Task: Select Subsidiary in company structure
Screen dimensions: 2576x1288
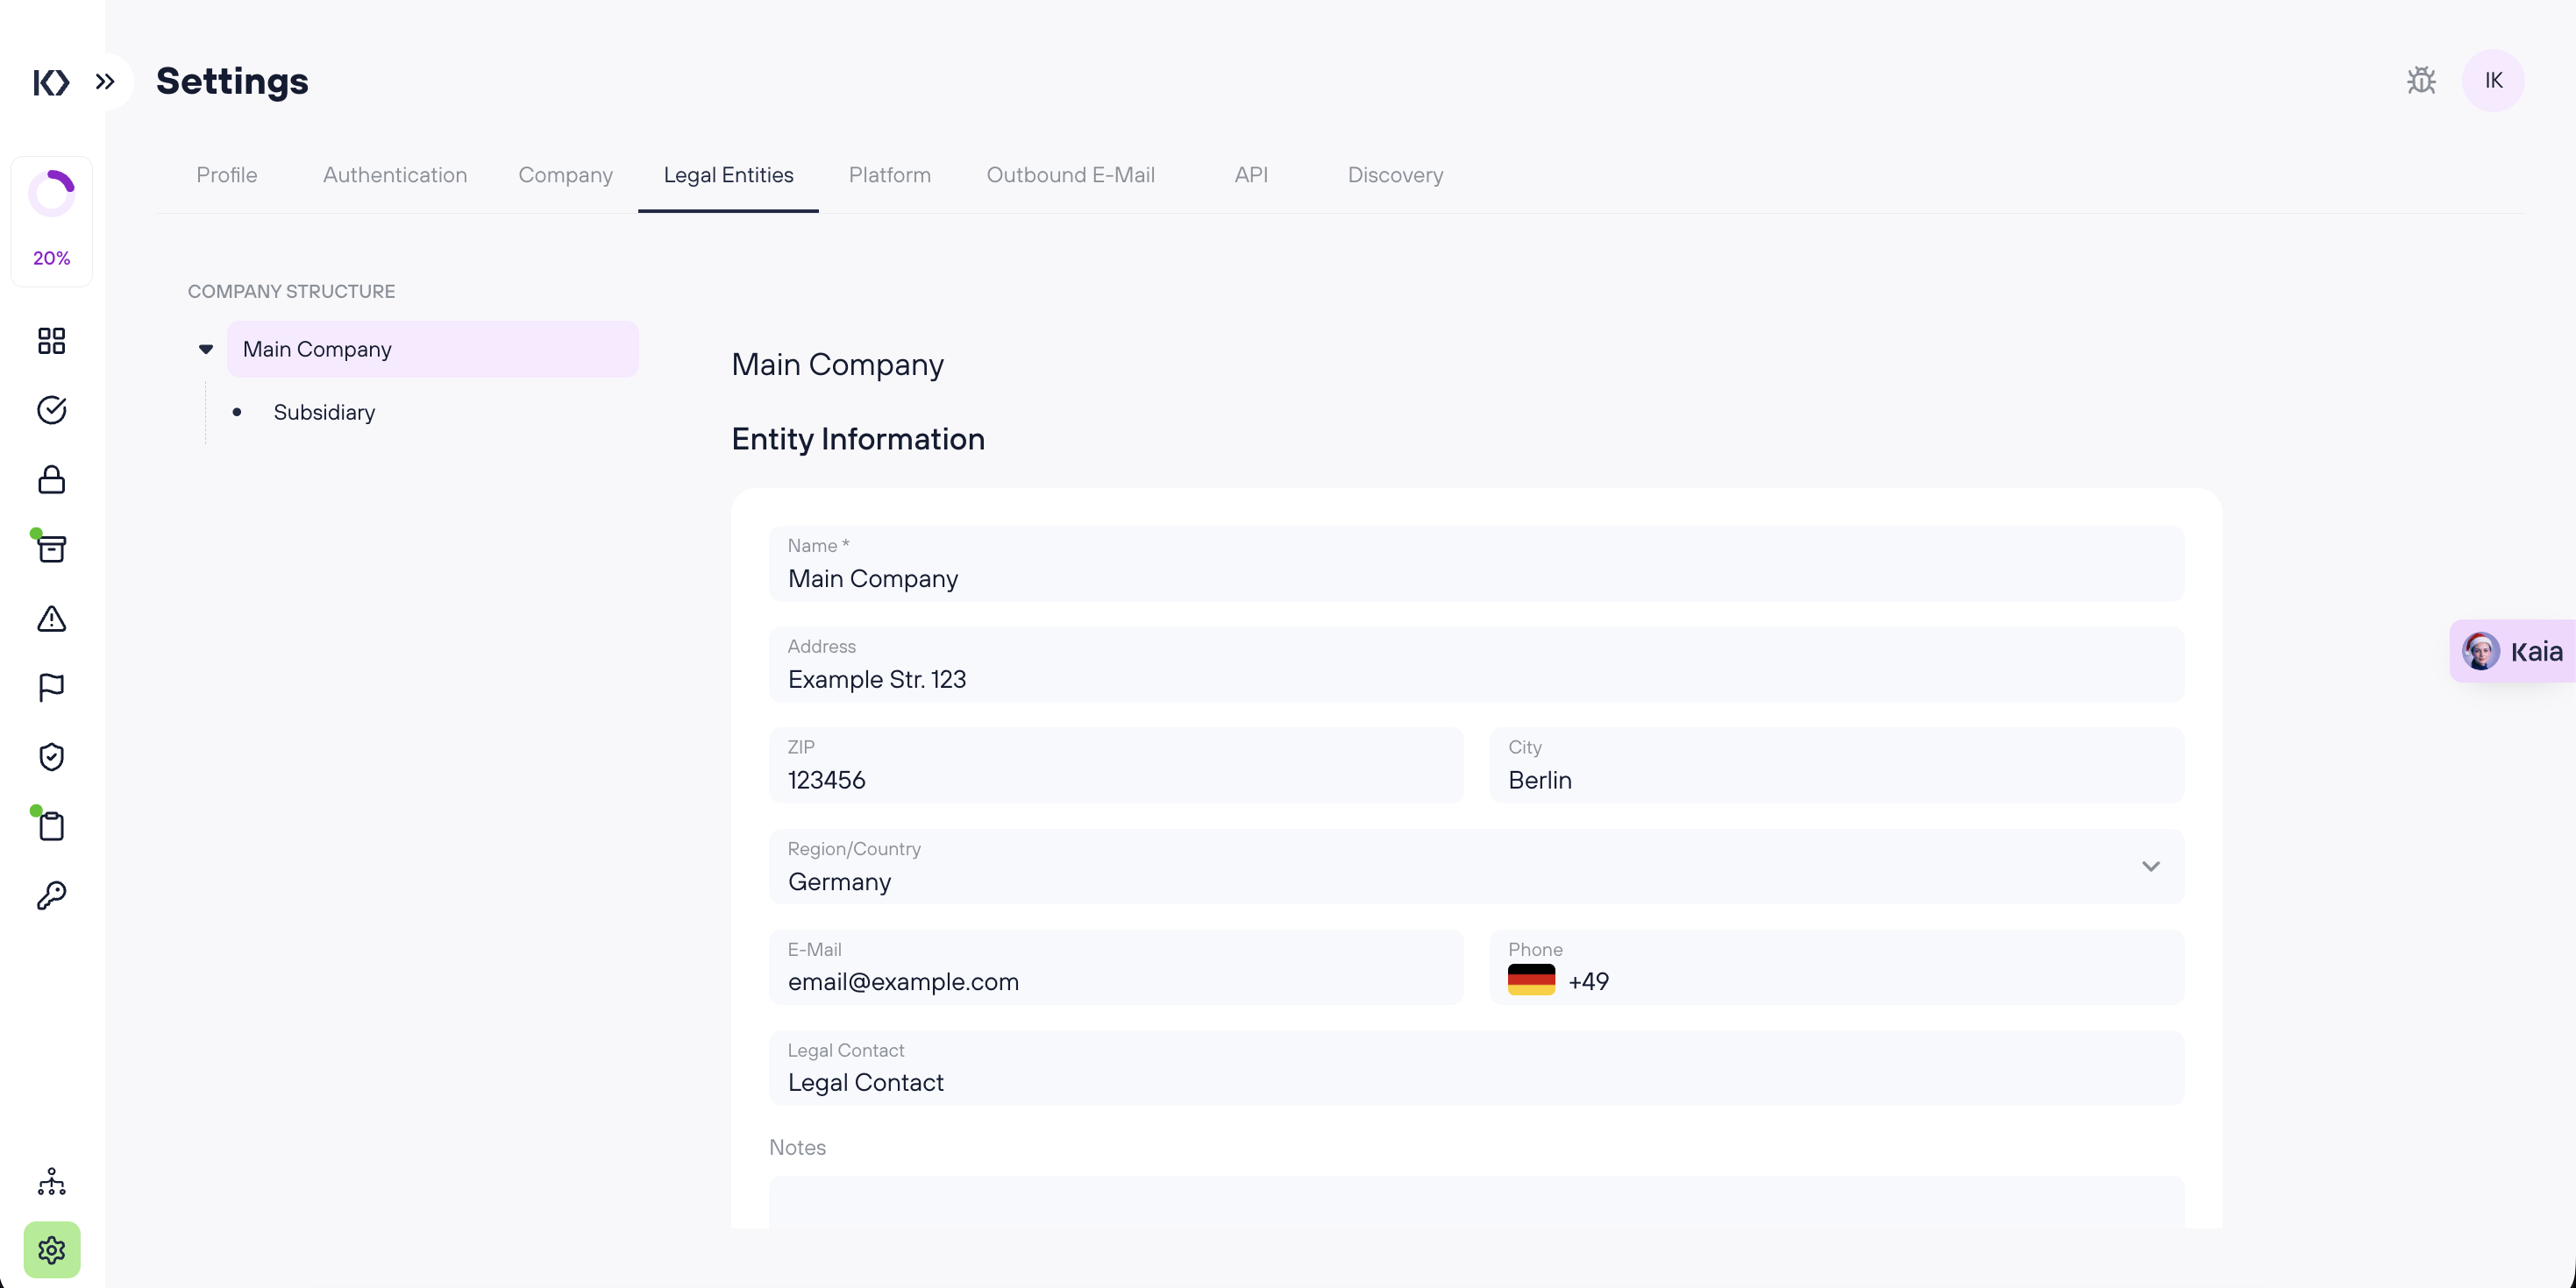Action: (x=324, y=412)
